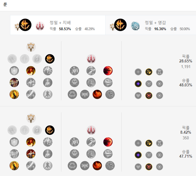Click purple adaptive force shard in the 28.65% build
The height and width of the screenshot is (176, 196).
[x=138, y=84]
